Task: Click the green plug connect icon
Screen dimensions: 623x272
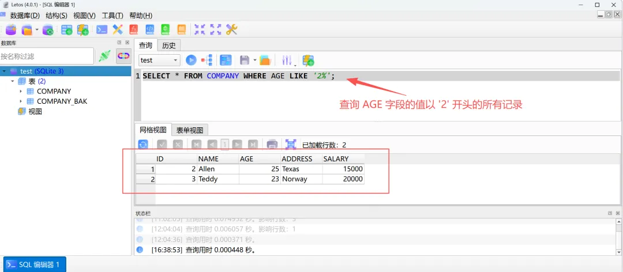Action: (104, 56)
